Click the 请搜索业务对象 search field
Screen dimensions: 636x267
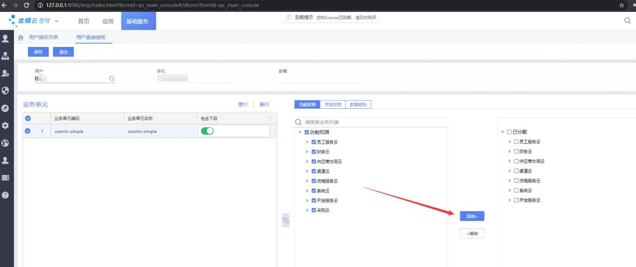(371, 122)
